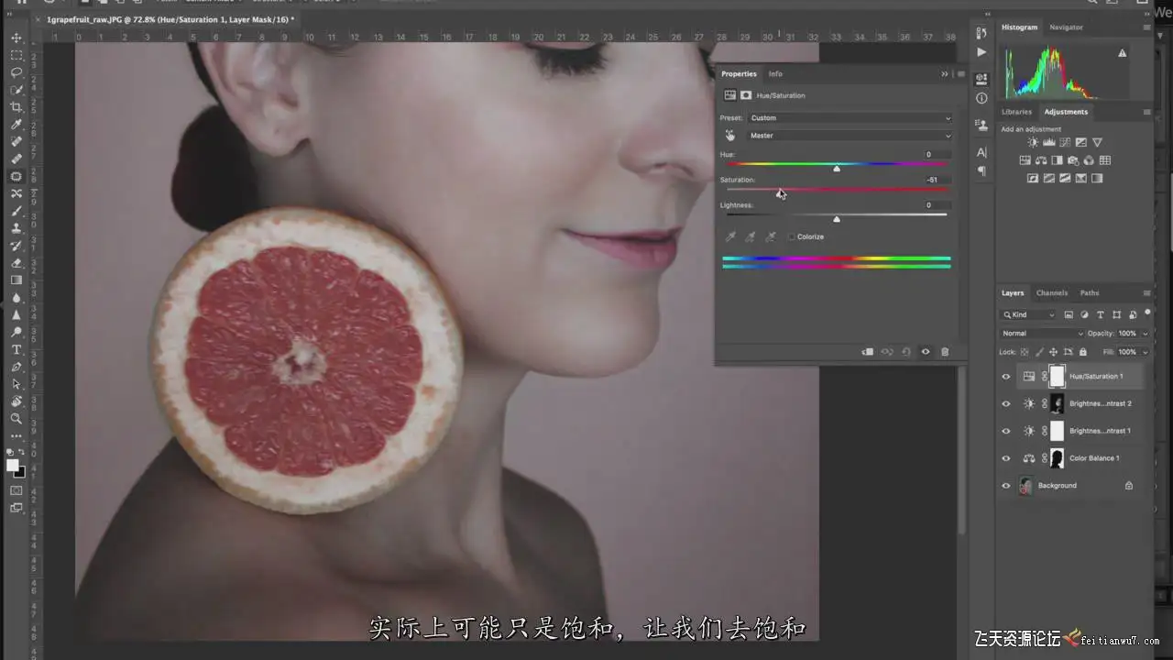This screenshot has height=660, width=1173.
Task: Select the Eraser tool
Action: coord(16,263)
